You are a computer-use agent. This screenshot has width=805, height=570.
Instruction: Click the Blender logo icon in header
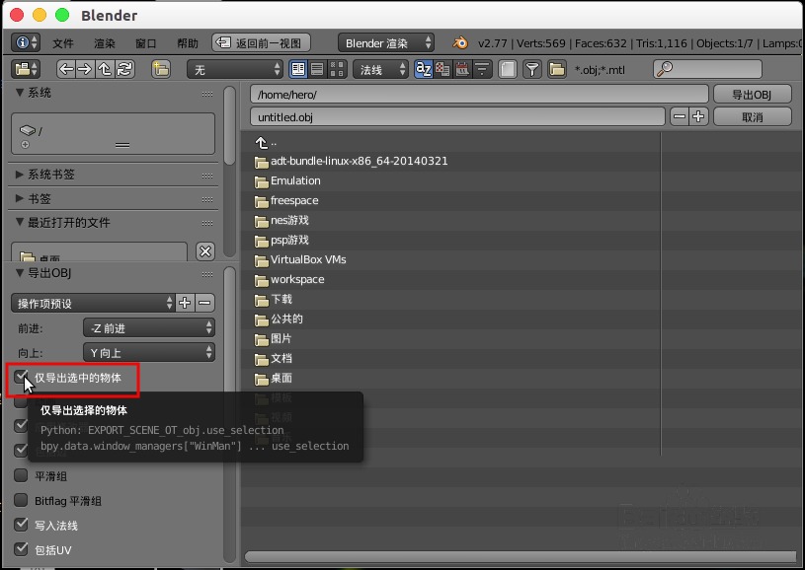tap(460, 42)
